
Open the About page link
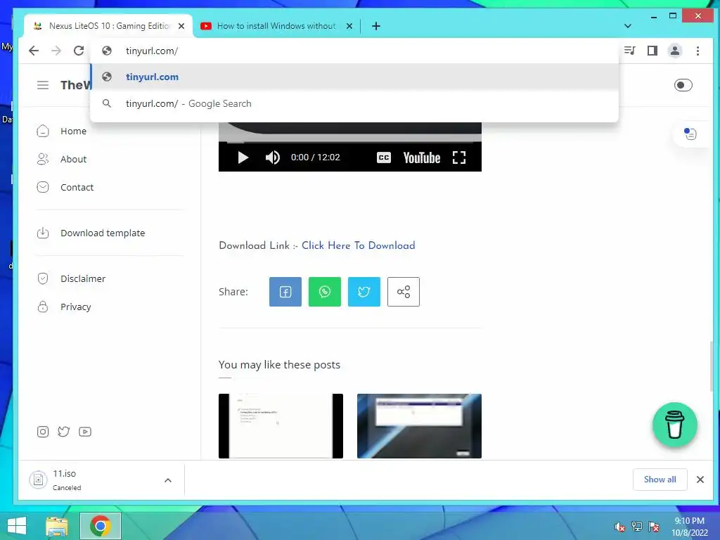(x=73, y=160)
